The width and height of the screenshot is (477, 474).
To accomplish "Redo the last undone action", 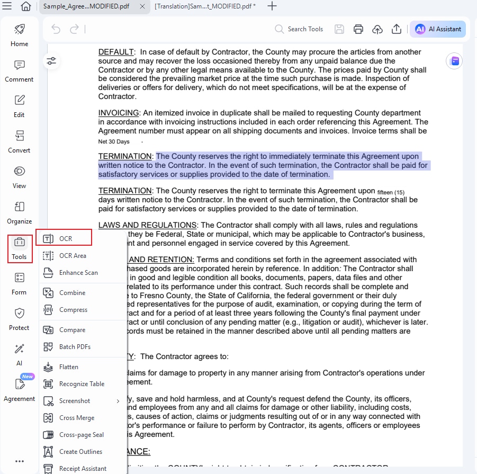I will [x=74, y=29].
